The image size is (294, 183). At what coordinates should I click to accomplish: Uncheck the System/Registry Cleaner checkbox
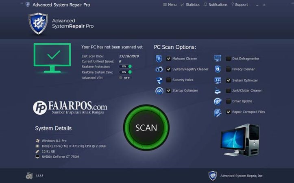pyautogui.click(x=168, y=70)
